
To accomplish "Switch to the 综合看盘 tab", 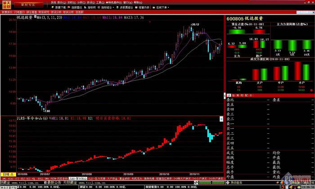I will [32, 12].
